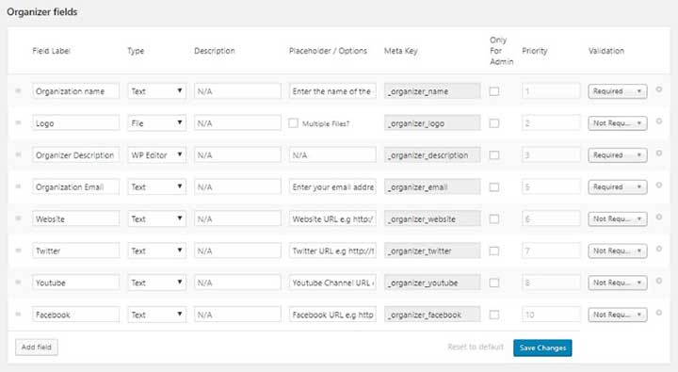Delete the Facebook field row
The height and width of the screenshot is (372, 678).
(658, 313)
